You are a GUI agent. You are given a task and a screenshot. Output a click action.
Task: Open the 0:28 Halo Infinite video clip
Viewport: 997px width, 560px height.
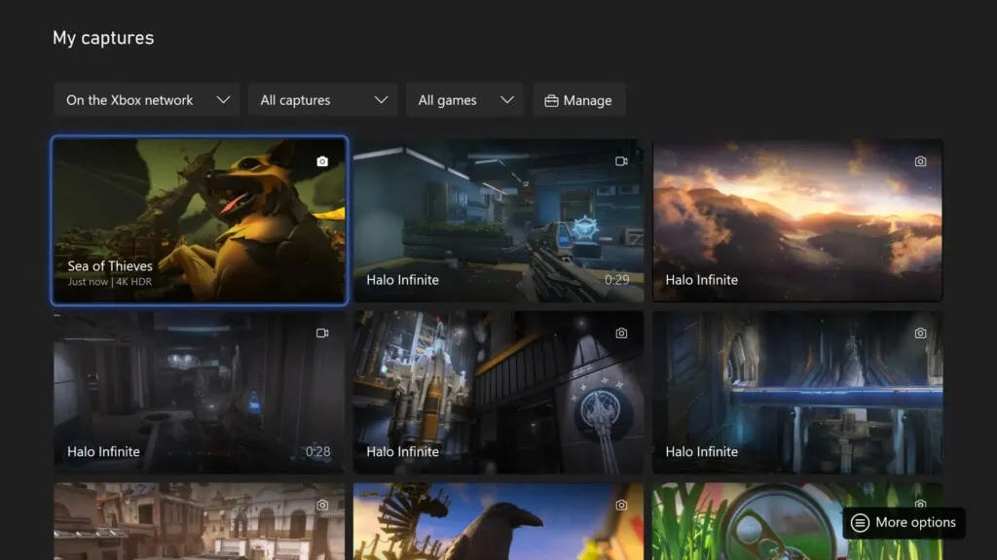[x=199, y=393]
